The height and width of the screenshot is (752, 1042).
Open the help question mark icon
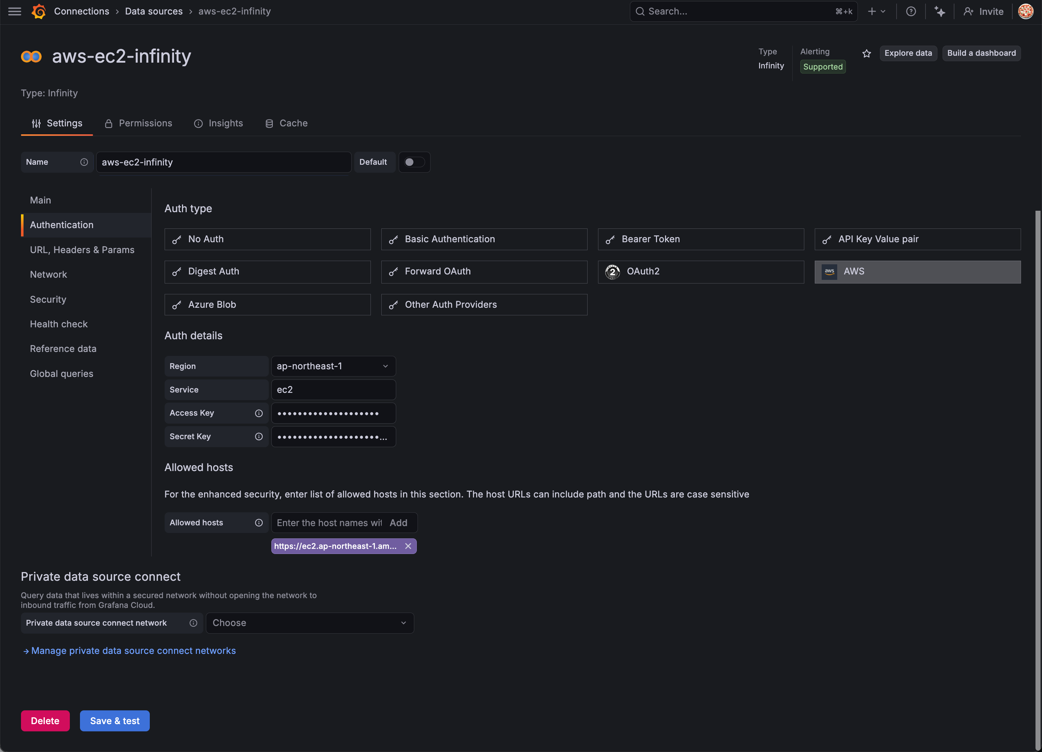[x=911, y=12]
